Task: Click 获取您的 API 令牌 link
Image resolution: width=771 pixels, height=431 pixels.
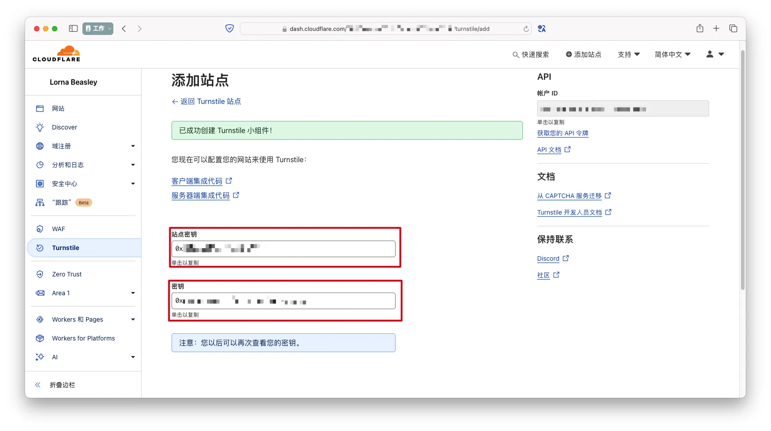Action: [x=563, y=133]
